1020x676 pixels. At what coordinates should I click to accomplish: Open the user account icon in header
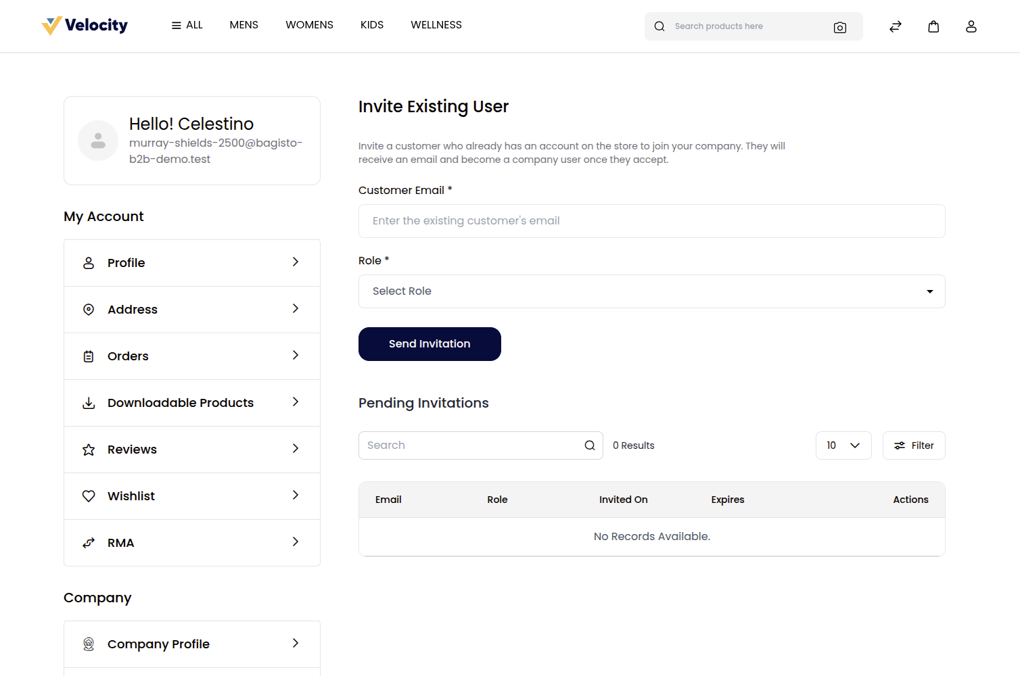(x=971, y=26)
